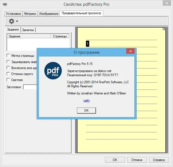
Task: Switch to the Установка tab
Action: pos(13,13)
